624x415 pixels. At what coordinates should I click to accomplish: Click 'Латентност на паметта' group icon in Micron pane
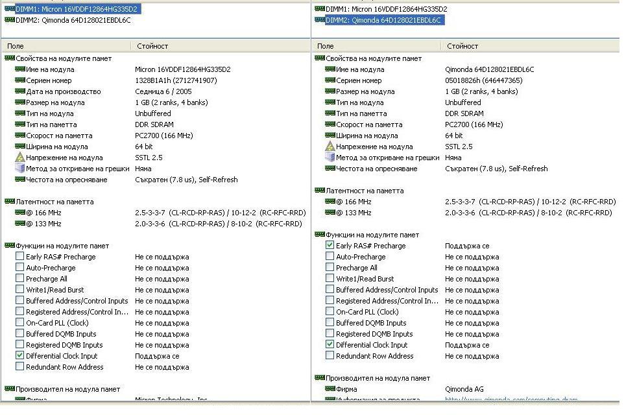coord(10,201)
